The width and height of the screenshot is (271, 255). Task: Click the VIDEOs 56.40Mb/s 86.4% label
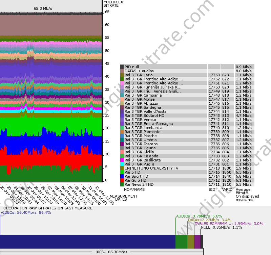[x=26, y=212]
